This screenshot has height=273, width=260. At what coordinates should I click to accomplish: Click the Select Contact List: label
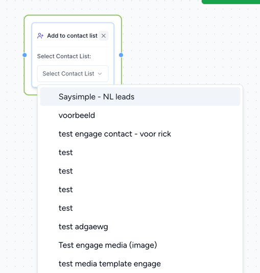64,56
